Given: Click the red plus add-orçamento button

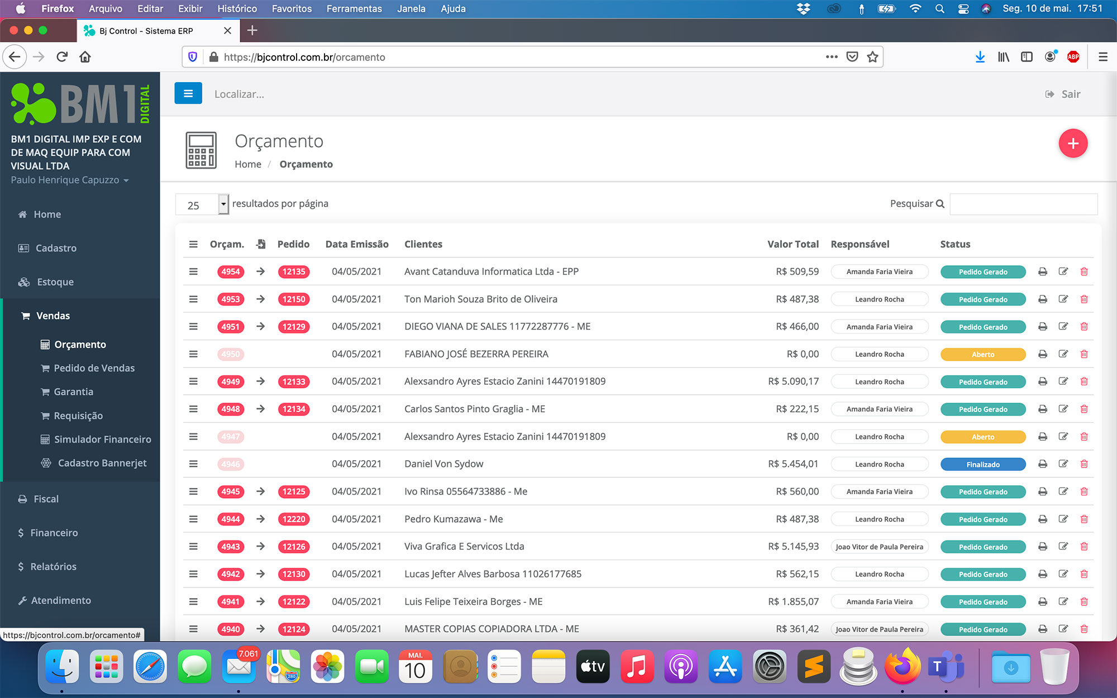Looking at the screenshot, I should pos(1072,144).
